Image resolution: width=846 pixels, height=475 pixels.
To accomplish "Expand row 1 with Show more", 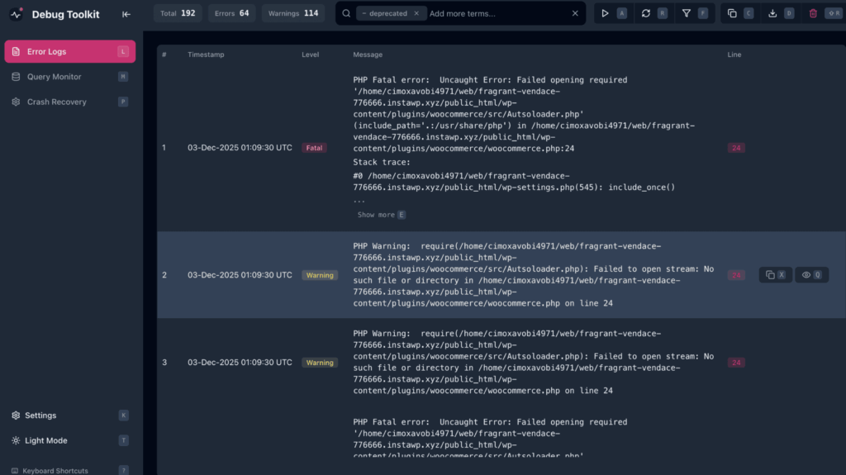I will [382, 215].
